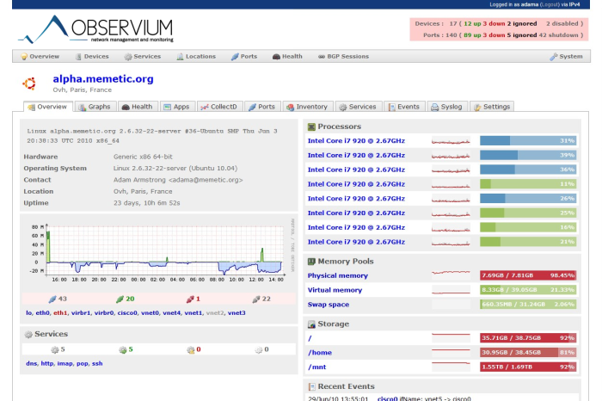Viewport: 602px width, 401px height.
Task: Open the Overview menu in top navigation bar
Action: pyautogui.click(x=40, y=57)
